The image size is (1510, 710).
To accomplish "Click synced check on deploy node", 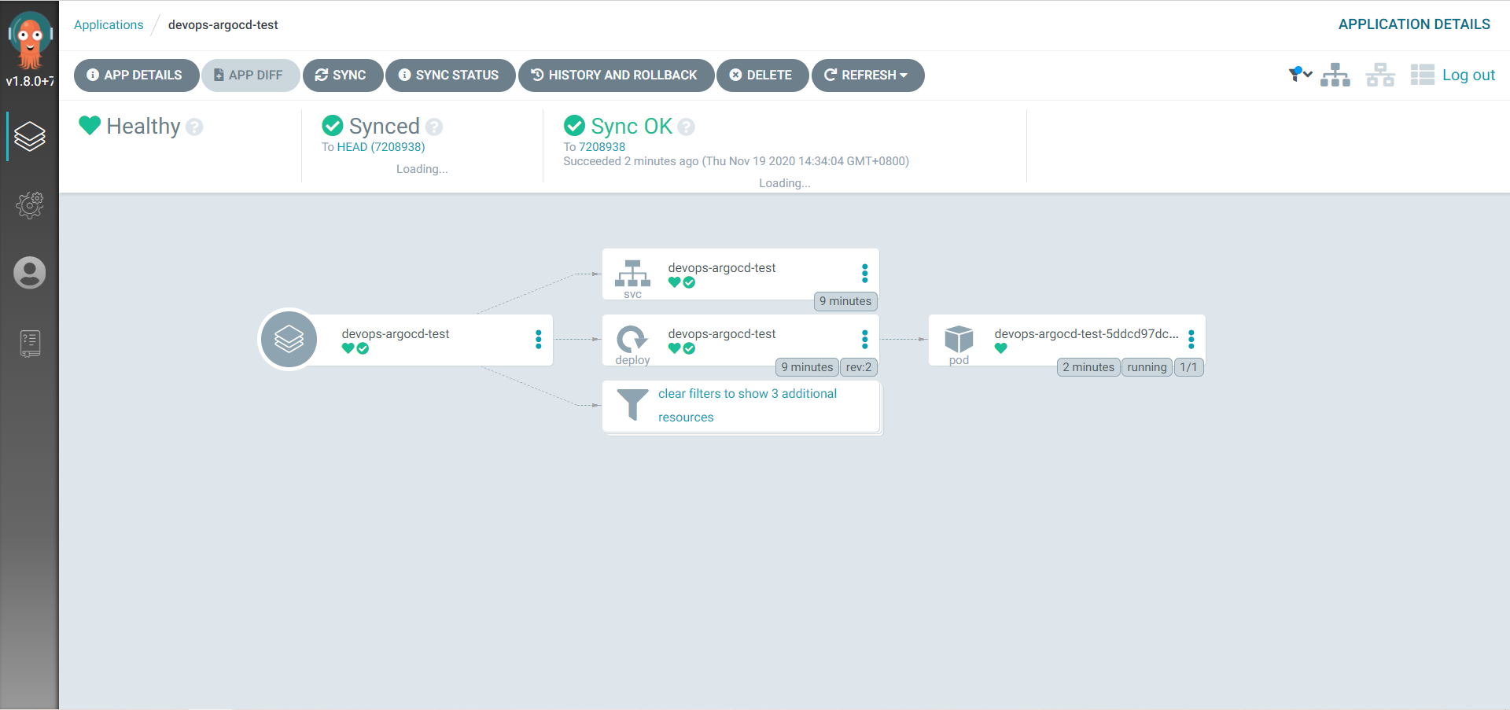I will (x=689, y=348).
